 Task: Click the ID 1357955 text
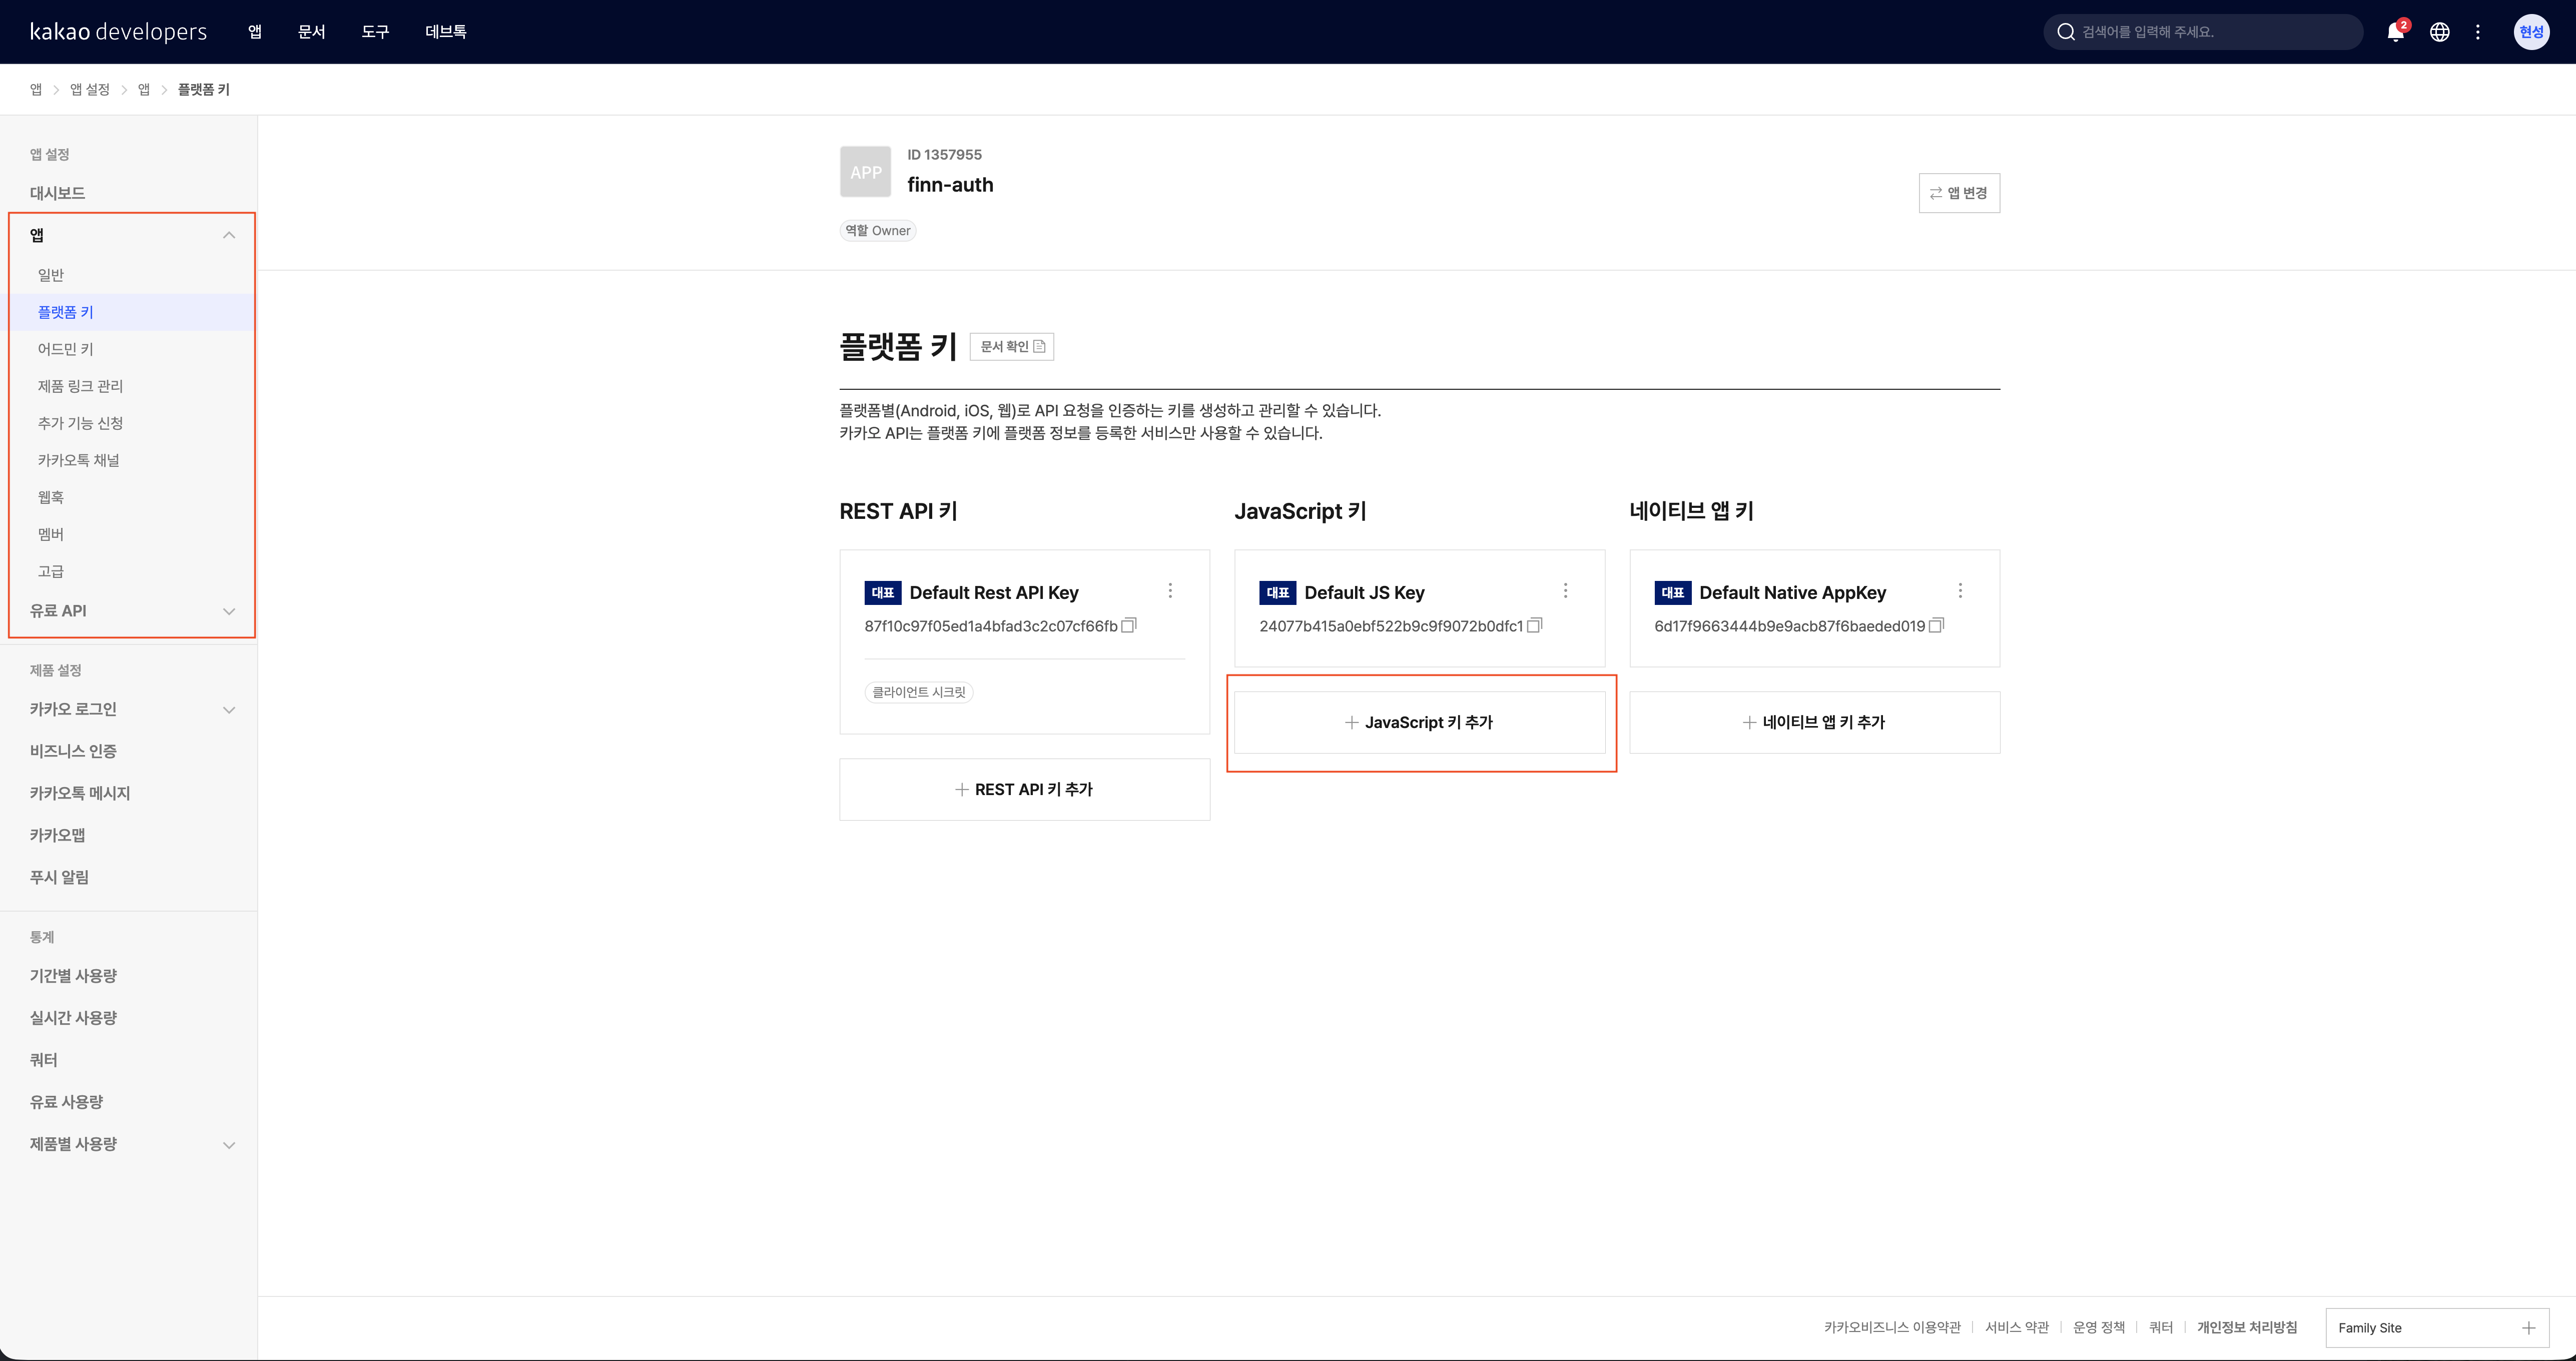pos(944,155)
